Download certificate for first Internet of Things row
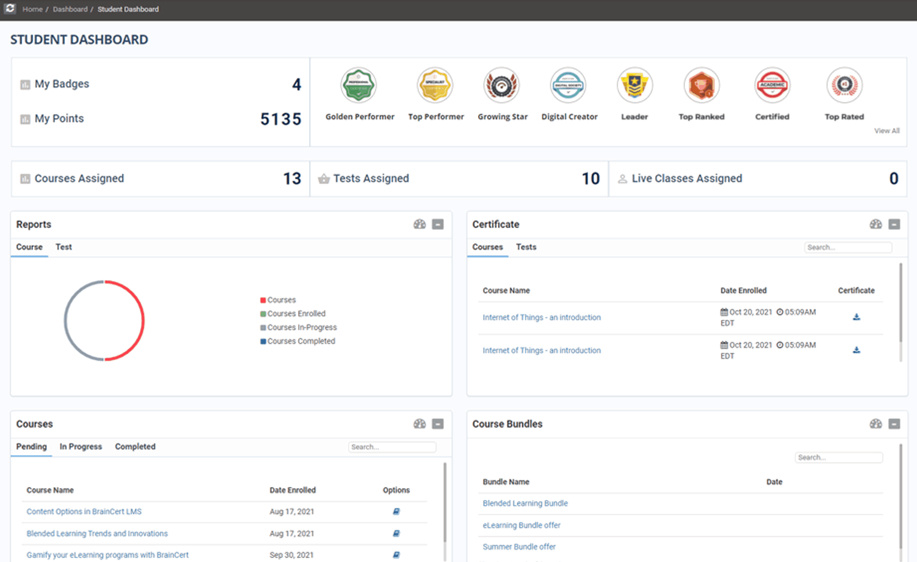 [856, 317]
